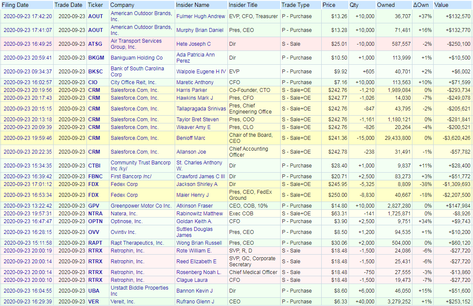Open Air Transport Services Group company link
This screenshot has height=306, width=473.
tap(136, 44)
